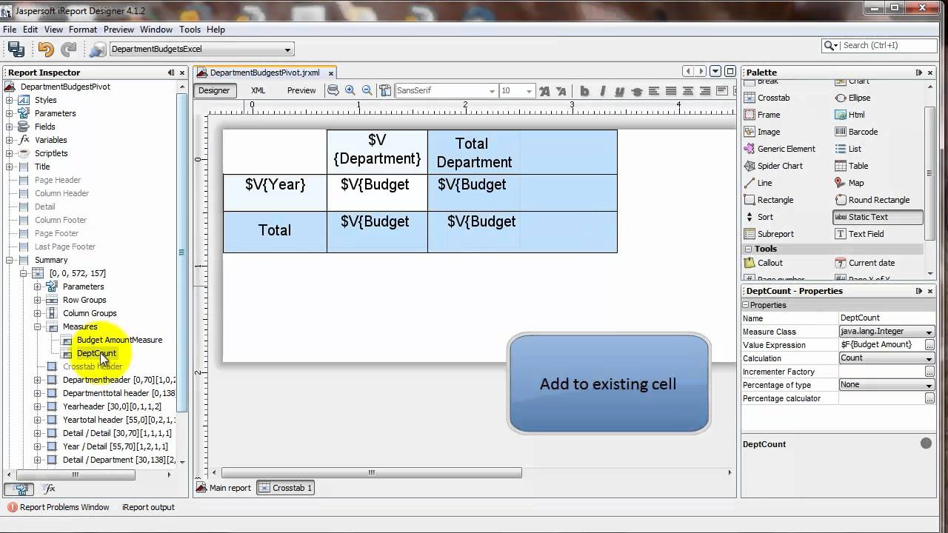
Task: Collapse the Summary band node
Action: click(10, 260)
